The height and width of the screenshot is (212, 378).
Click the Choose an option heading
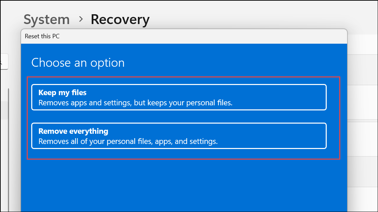(78, 63)
